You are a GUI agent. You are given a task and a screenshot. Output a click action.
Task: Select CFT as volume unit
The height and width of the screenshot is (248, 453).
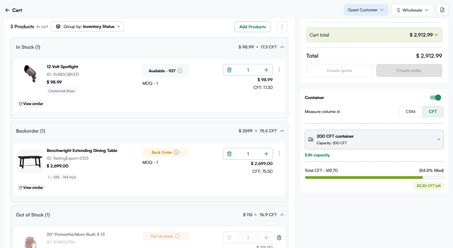432,112
